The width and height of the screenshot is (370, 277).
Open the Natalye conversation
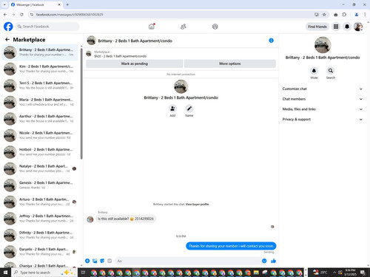(x=40, y=168)
